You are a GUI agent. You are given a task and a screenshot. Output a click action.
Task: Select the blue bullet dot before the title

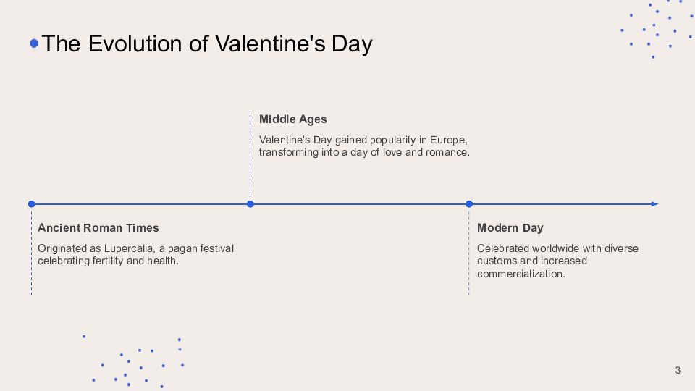click(34, 43)
